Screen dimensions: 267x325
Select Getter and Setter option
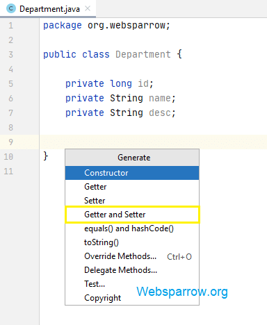point(132,215)
